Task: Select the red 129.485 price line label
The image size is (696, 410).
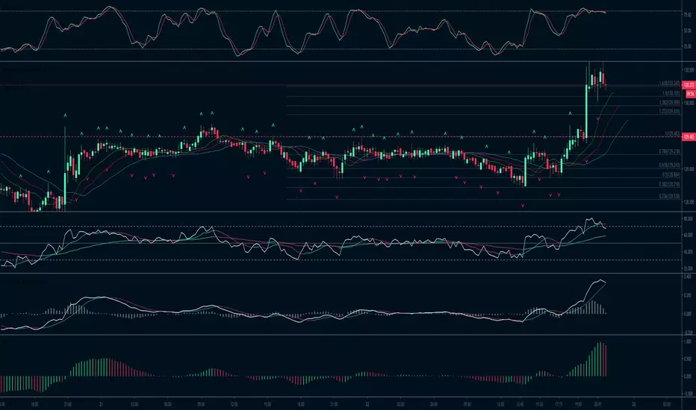Action: [x=689, y=137]
